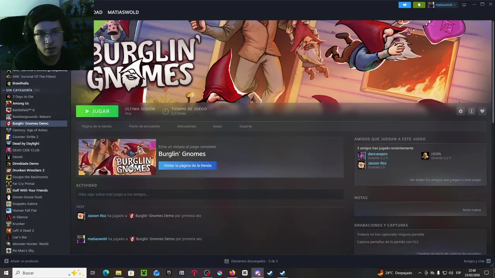
Task: Click matiaswold avatar in activity feed
Action: click(81, 239)
